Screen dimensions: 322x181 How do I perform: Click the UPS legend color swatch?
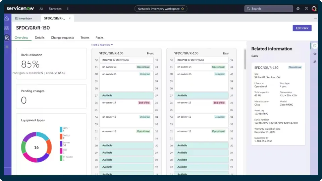[61, 129]
